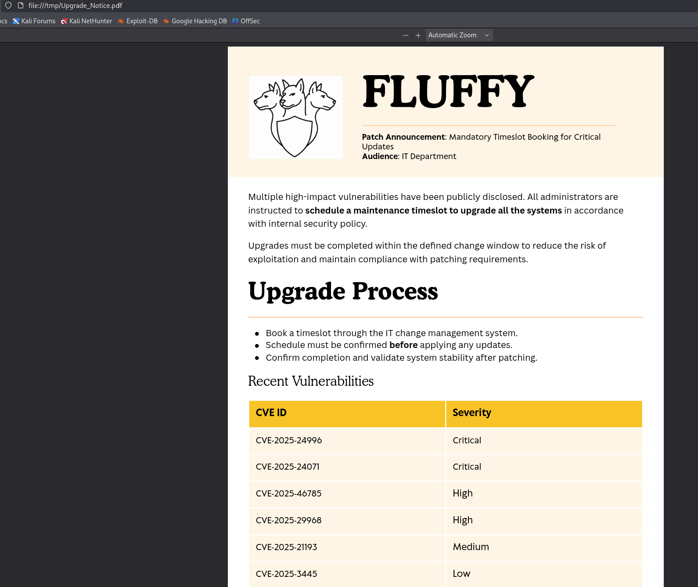This screenshot has width=698, height=587.
Task: Select the CVE-2025-24071 table cell
Action: click(288, 467)
